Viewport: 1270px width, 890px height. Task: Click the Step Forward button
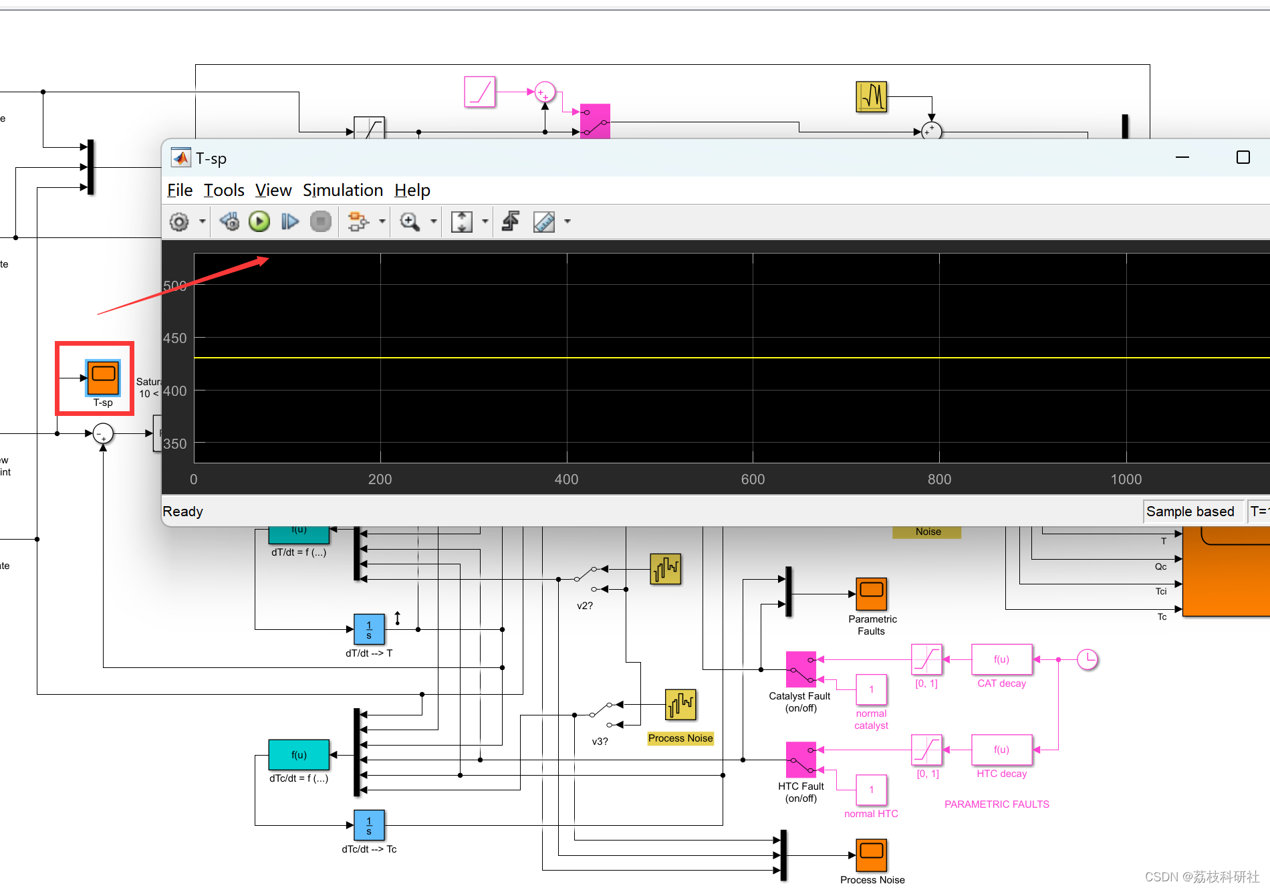[289, 221]
